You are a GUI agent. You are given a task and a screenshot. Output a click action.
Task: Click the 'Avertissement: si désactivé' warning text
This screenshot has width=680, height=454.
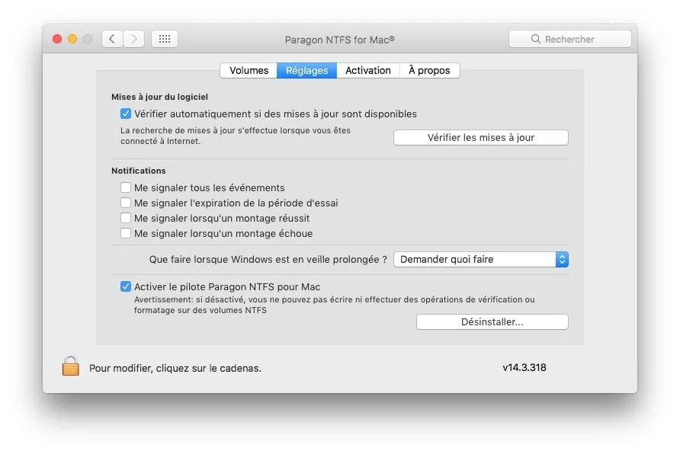(x=334, y=305)
